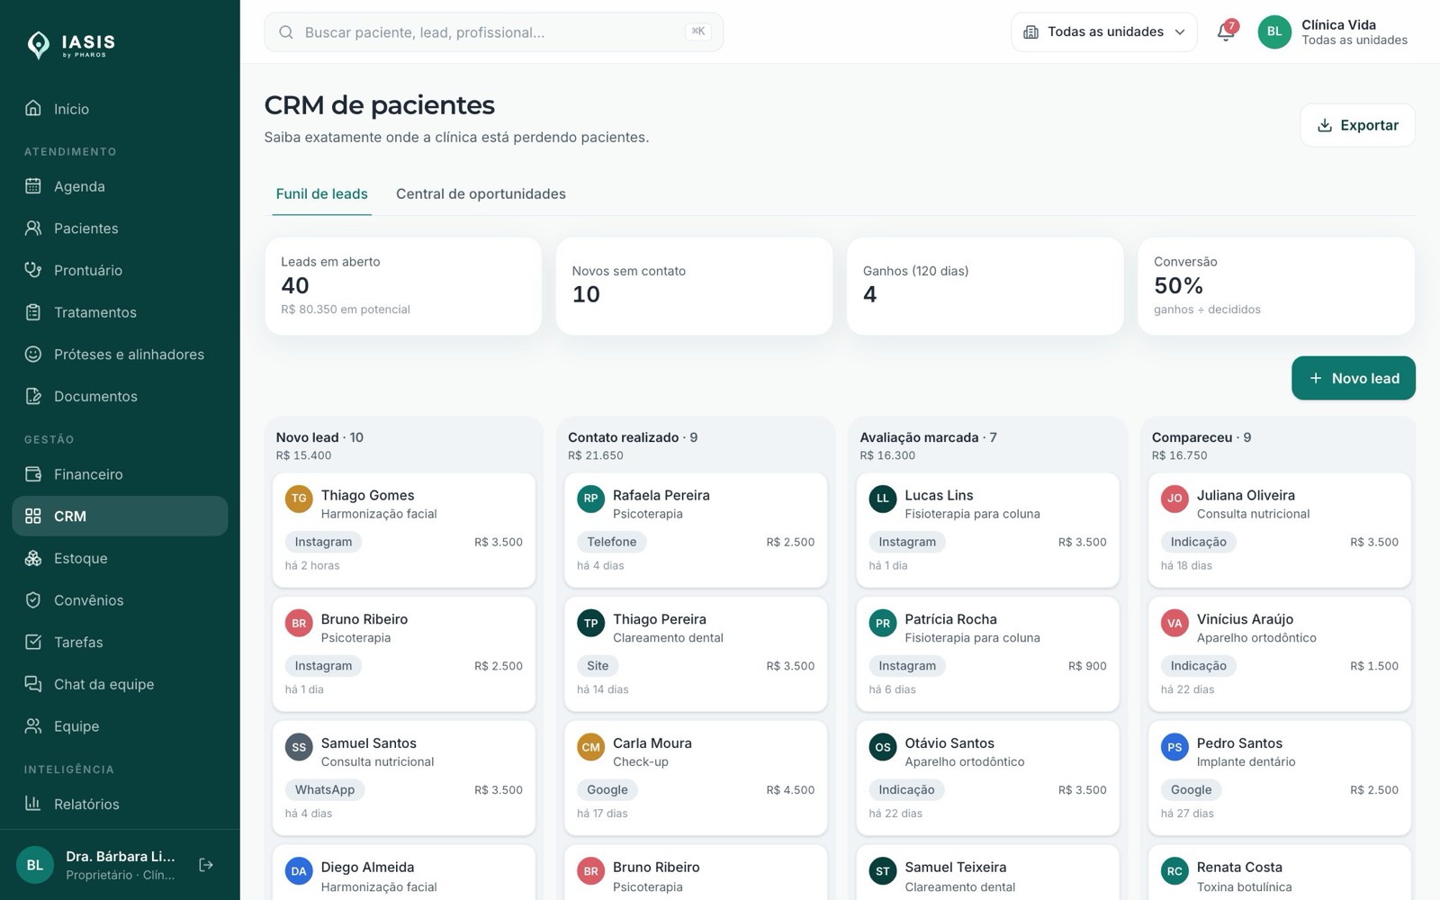This screenshot has width=1440, height=900.
Task: Click Rafaela Pereira's Telefone tag
Action: (612, 542)
